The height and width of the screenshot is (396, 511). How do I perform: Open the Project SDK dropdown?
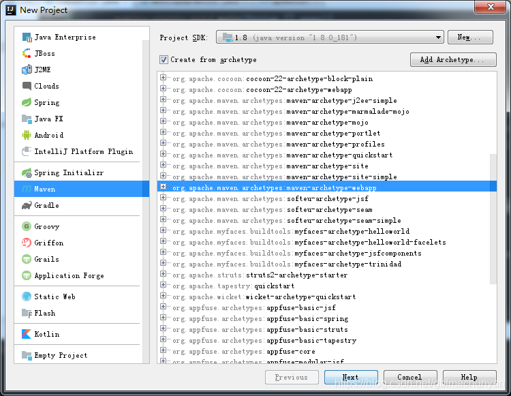point(330,37)
